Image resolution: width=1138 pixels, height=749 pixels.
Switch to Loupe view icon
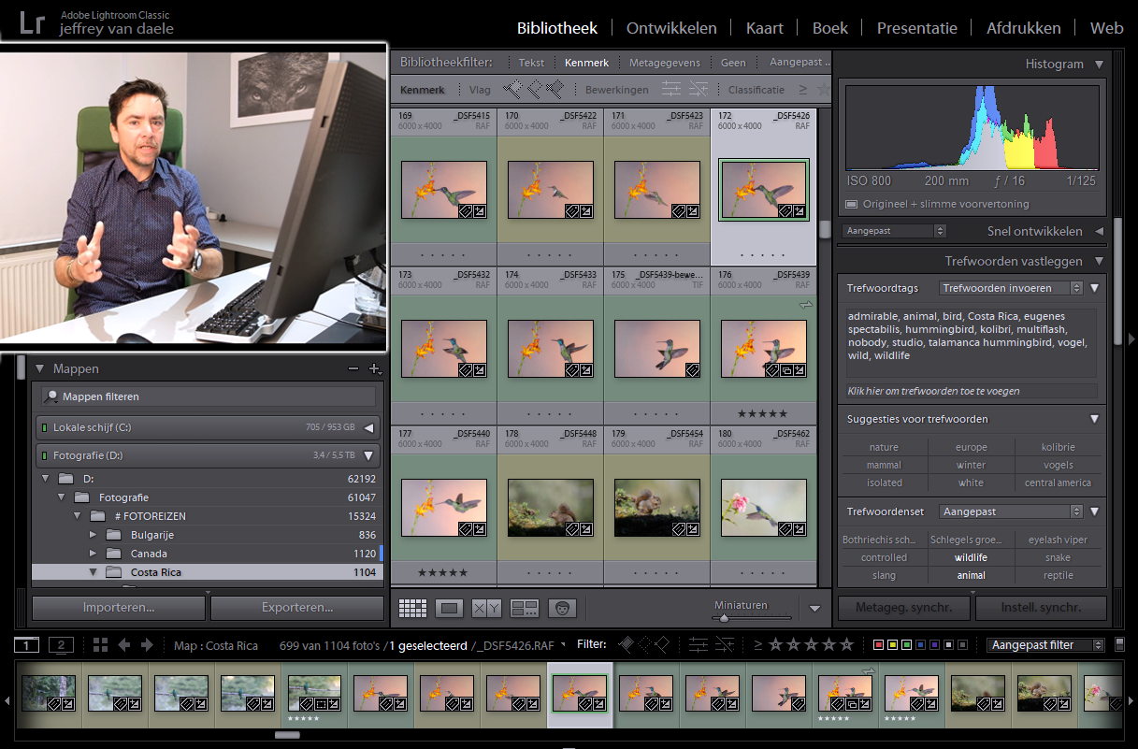click(449, 608)
